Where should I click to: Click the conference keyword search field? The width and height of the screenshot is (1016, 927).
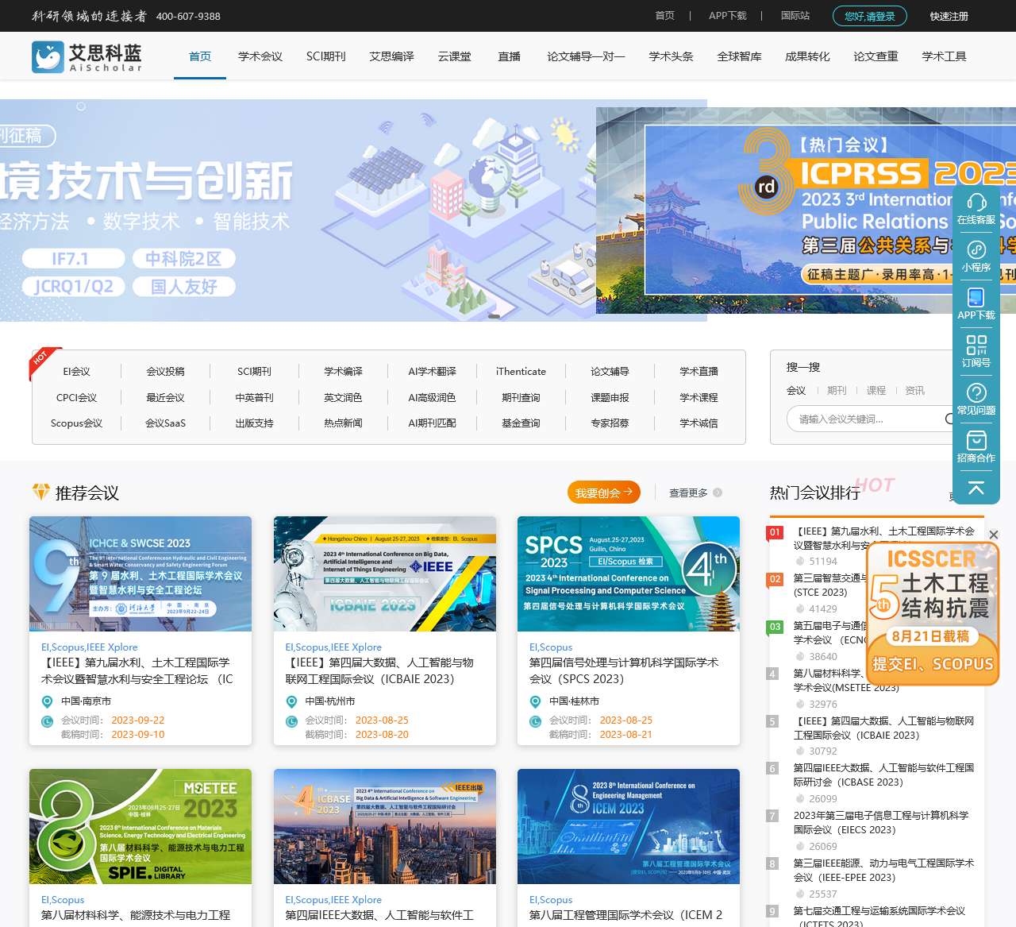[x=870, y=419]
